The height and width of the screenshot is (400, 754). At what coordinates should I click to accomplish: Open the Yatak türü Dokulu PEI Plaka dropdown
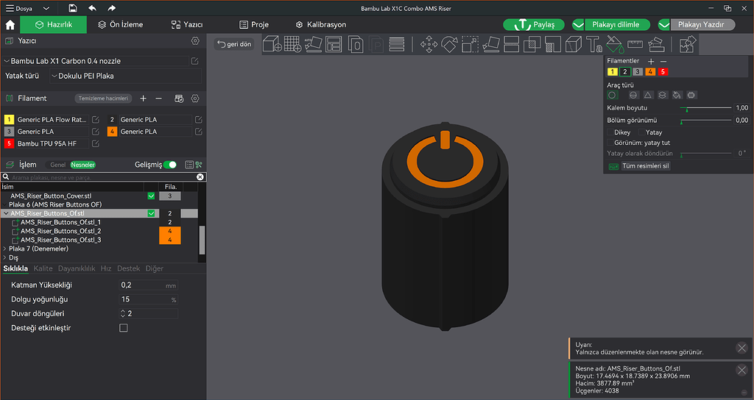coord(125,76)
